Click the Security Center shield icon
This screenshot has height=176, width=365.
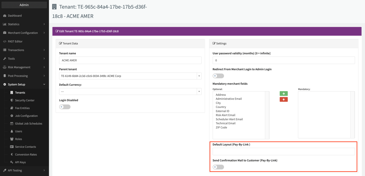[x=12, y=100]
